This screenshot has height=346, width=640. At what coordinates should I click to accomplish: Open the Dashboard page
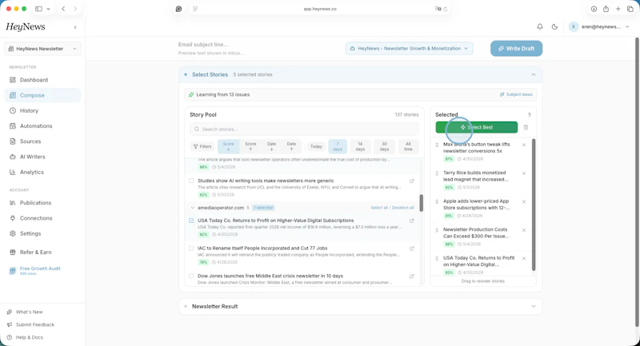pyautogui.click(x=42, y=80)
